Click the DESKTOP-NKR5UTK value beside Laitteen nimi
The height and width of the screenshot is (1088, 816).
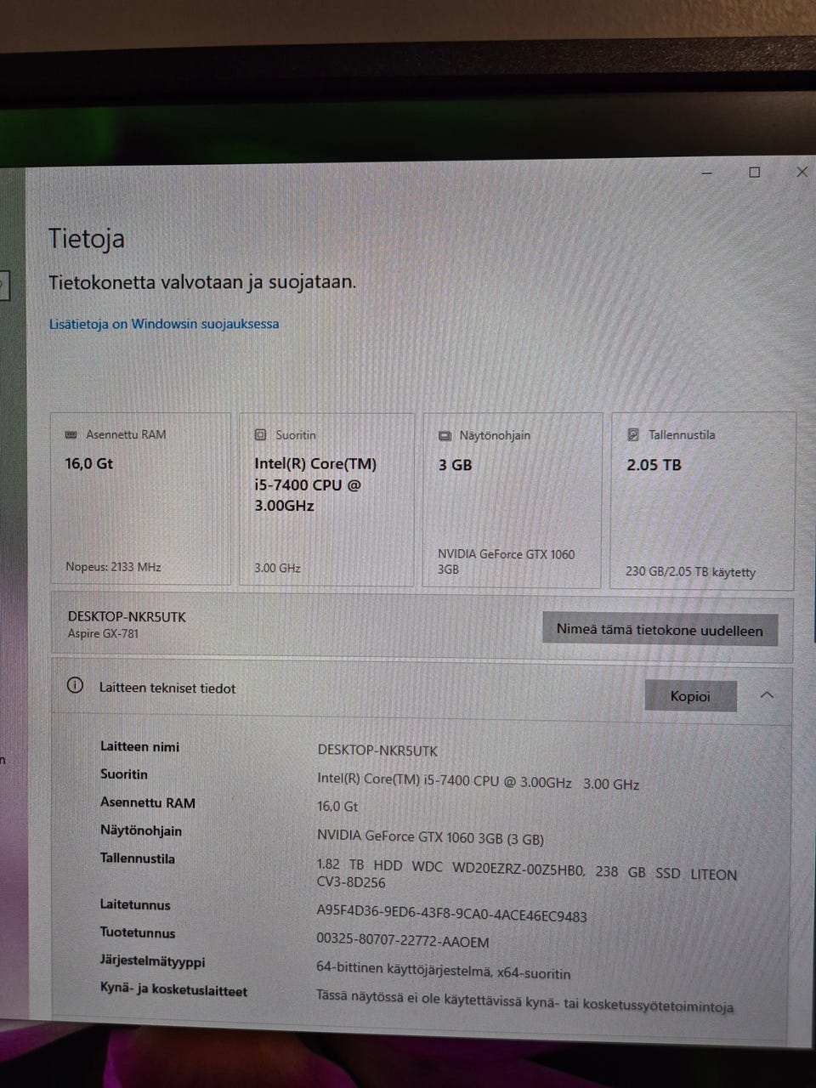[x=377, y=751]
